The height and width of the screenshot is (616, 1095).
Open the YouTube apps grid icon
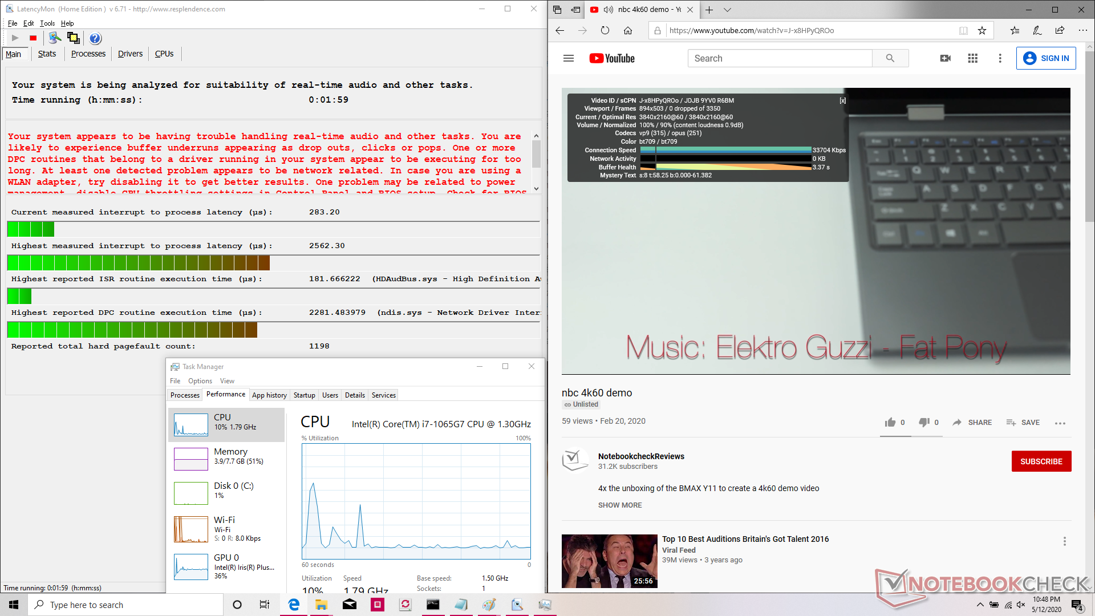point(973,58)
